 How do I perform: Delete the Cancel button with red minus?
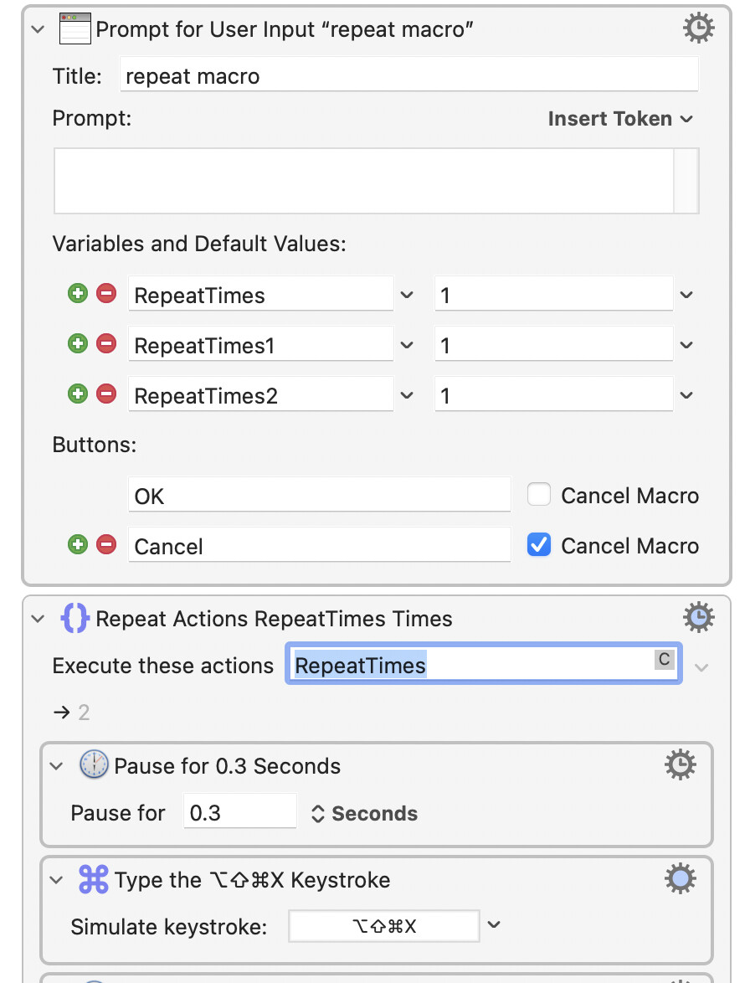coord(106,544)
